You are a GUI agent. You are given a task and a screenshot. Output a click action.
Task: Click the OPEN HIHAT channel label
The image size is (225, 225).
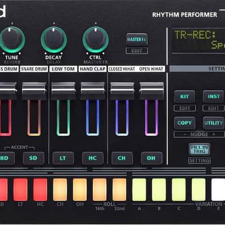[x=151, y=69]
